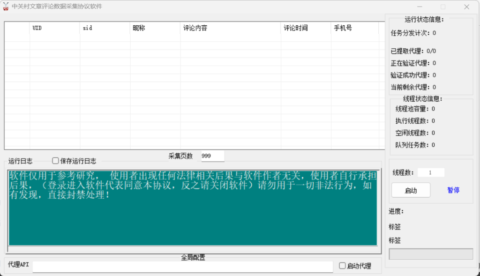This screenshot has width=480, height=276.
Task: Select the 评论时间 column header
Action: click(306, 28)
